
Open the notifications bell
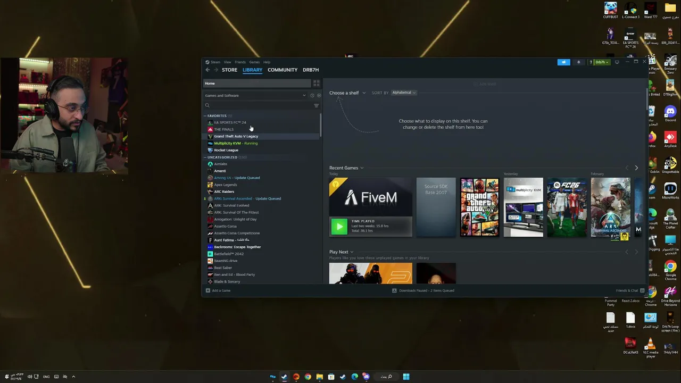(x=578, y=62)
